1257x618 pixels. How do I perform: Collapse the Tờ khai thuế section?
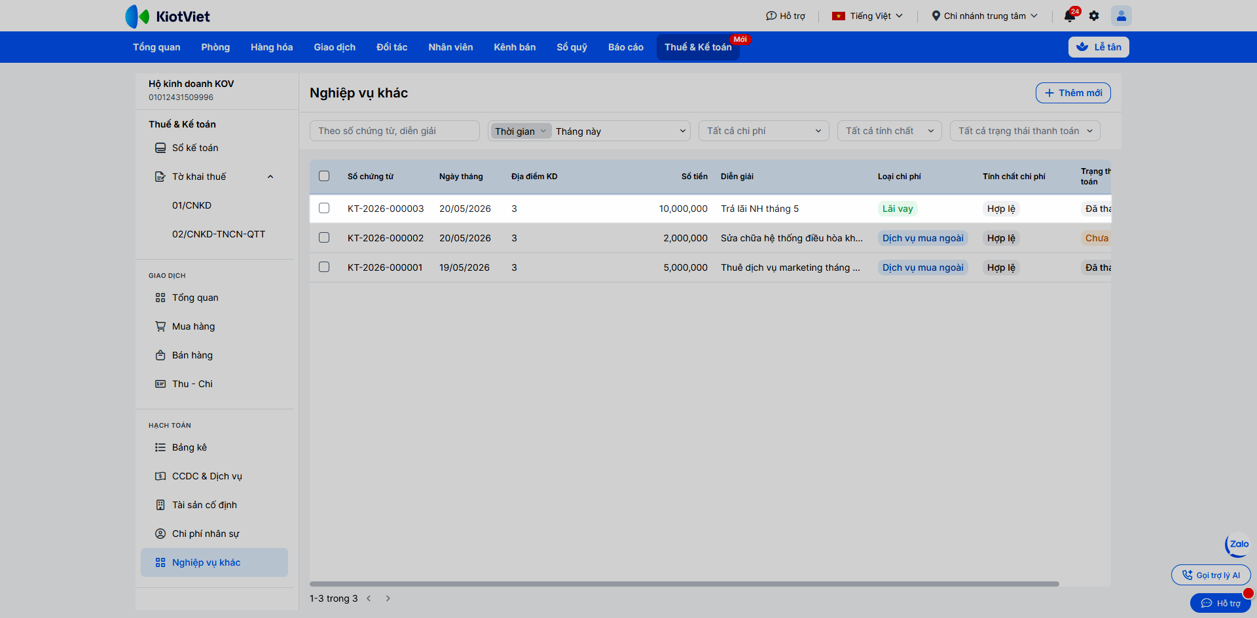pyautogui.click(x=270, y=177)
